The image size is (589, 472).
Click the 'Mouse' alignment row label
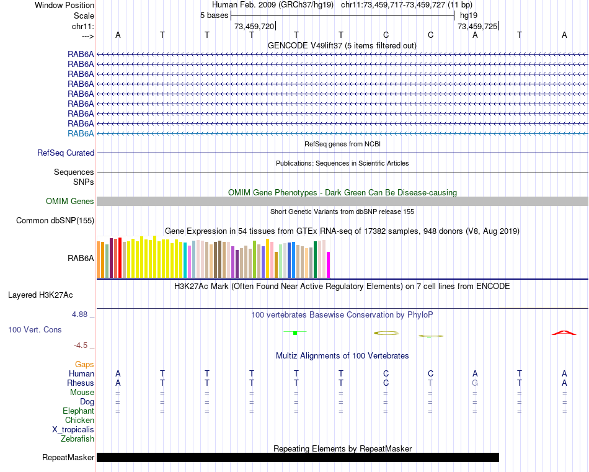[82, 393]
